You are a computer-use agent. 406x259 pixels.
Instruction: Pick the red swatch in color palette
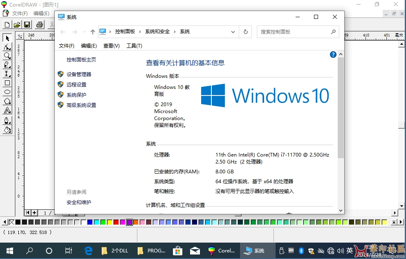(116, 222)
